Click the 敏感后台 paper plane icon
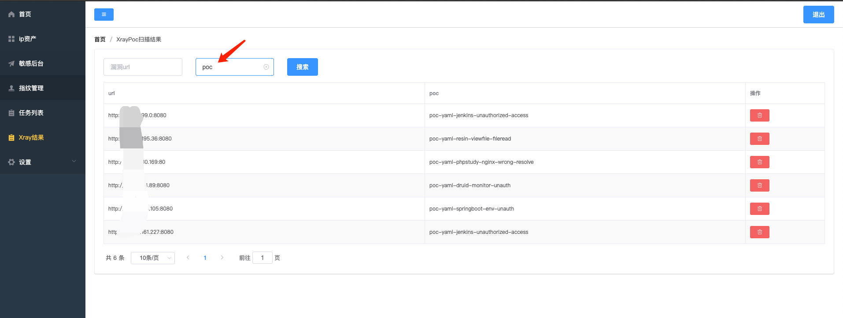The width and height of the screenshot is (843, 318). [x=11, y=63]
